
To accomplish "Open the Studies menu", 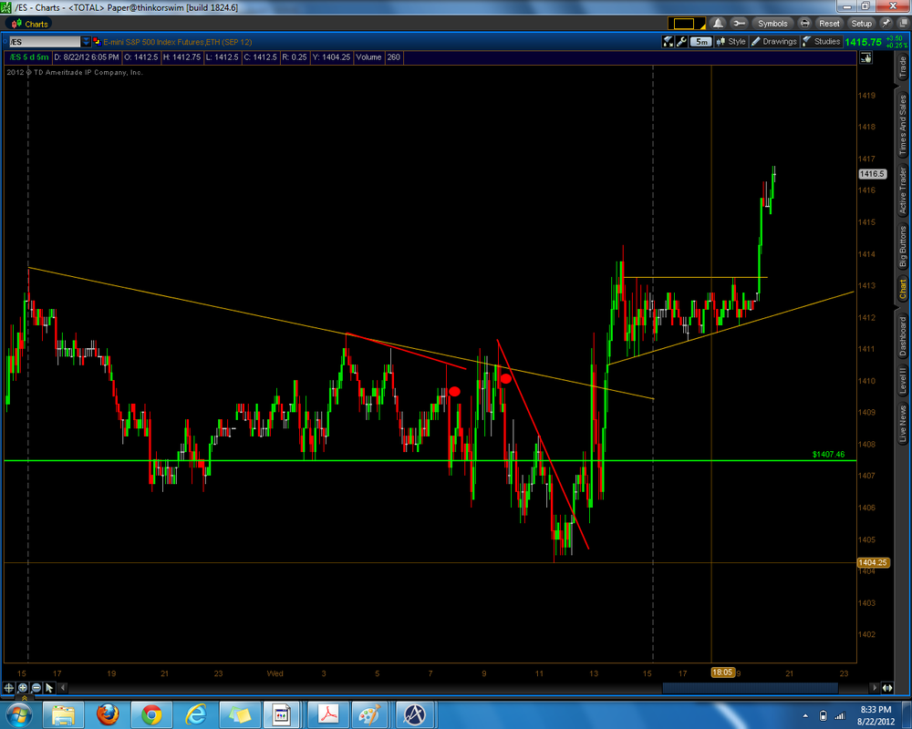I will [x=822, y=42].
